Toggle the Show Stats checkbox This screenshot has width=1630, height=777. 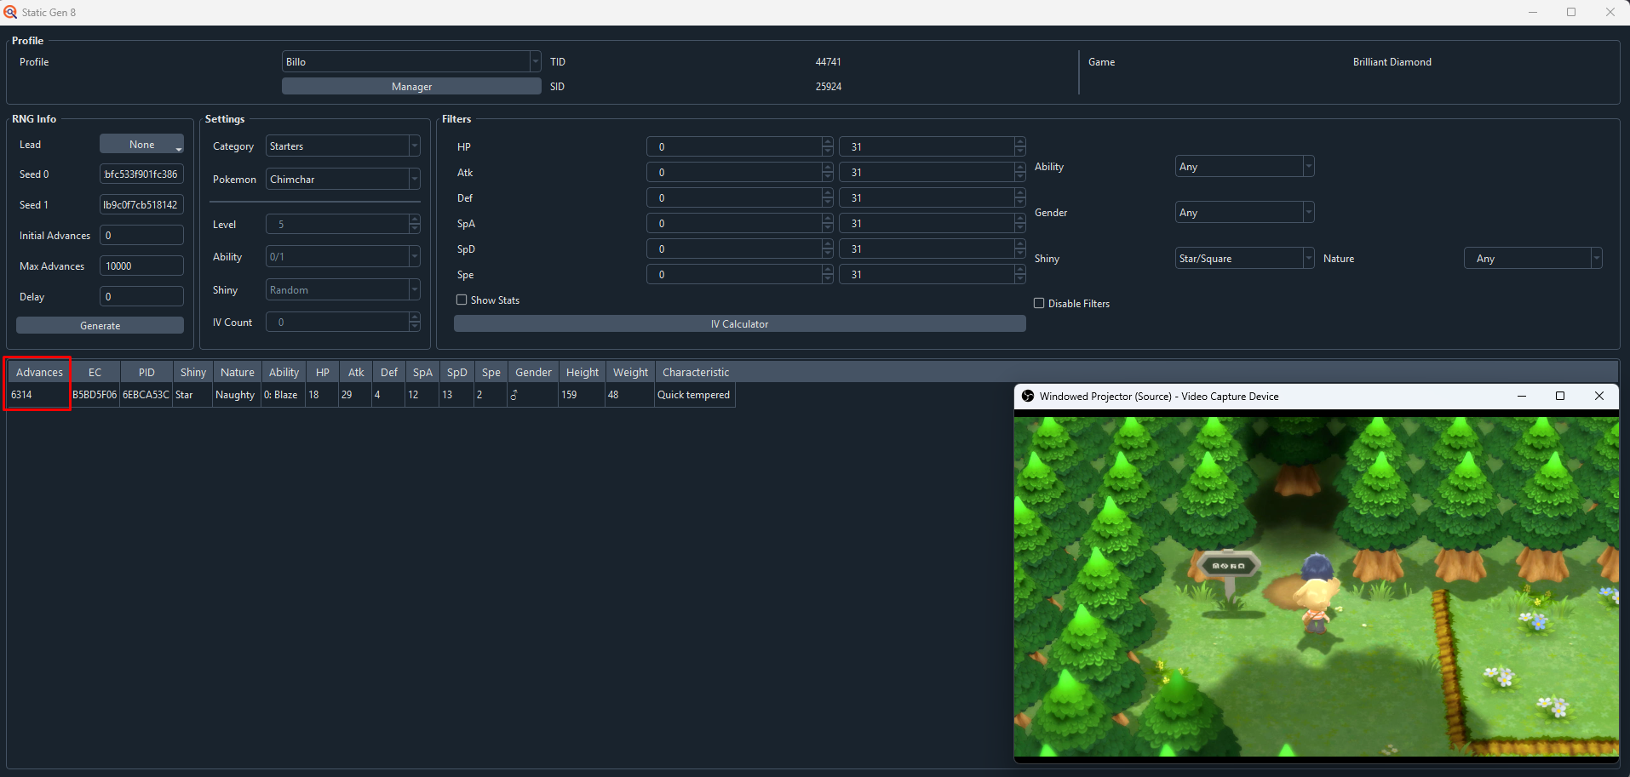click(462, 300)
